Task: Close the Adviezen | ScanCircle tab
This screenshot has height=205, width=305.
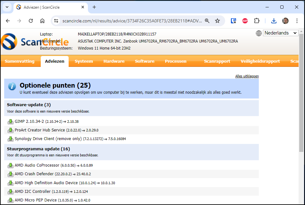Action: (x=83, y=7)
